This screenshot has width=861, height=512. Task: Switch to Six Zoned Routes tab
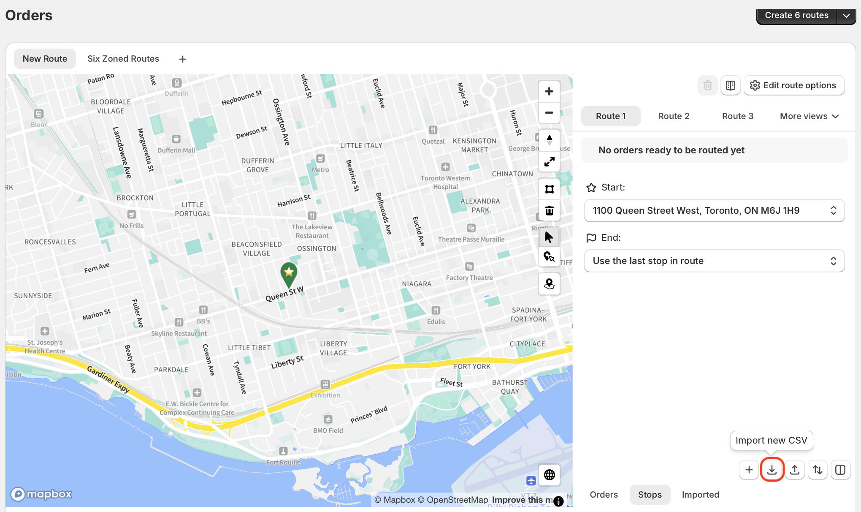(x=123, y=59)
